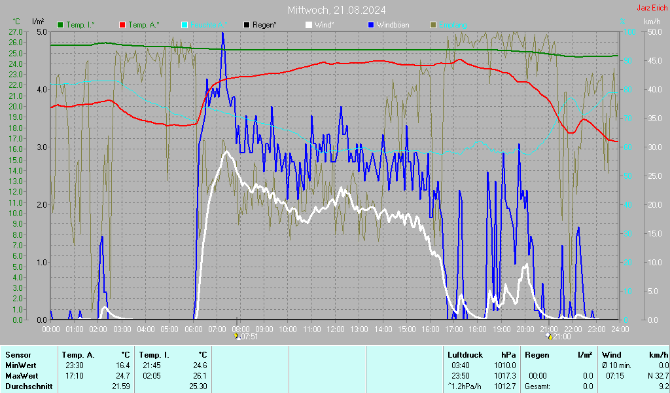670x393 pixels.
Task: Click the Temp. A. minimum value 16.4
Action: pyautogui.click(x=122, y=365)
